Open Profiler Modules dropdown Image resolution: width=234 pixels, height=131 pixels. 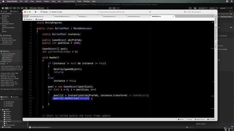(11, 13)
